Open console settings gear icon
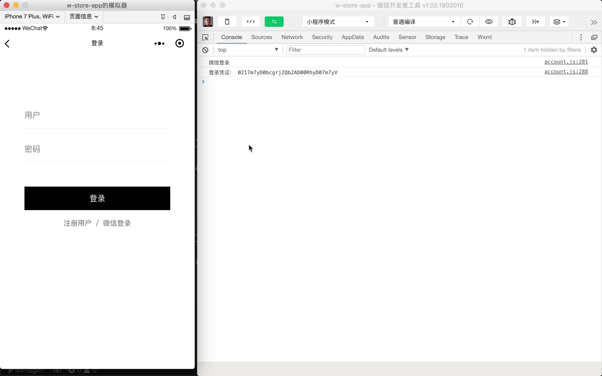The height and width of the screenshot is (376, 602). click(x=594, y=50)
